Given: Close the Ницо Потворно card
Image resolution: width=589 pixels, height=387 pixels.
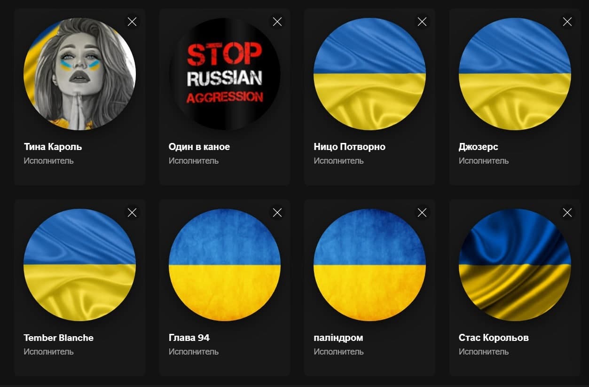Looking at the screenshot, I should point(422,22).
